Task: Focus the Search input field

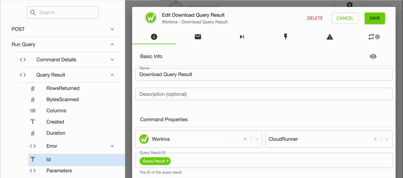Action: pos(63,13)
